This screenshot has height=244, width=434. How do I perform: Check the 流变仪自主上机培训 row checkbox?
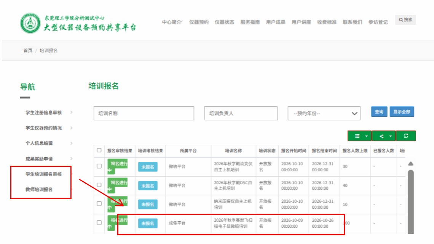pyautogui.click(x=99, y=166)
